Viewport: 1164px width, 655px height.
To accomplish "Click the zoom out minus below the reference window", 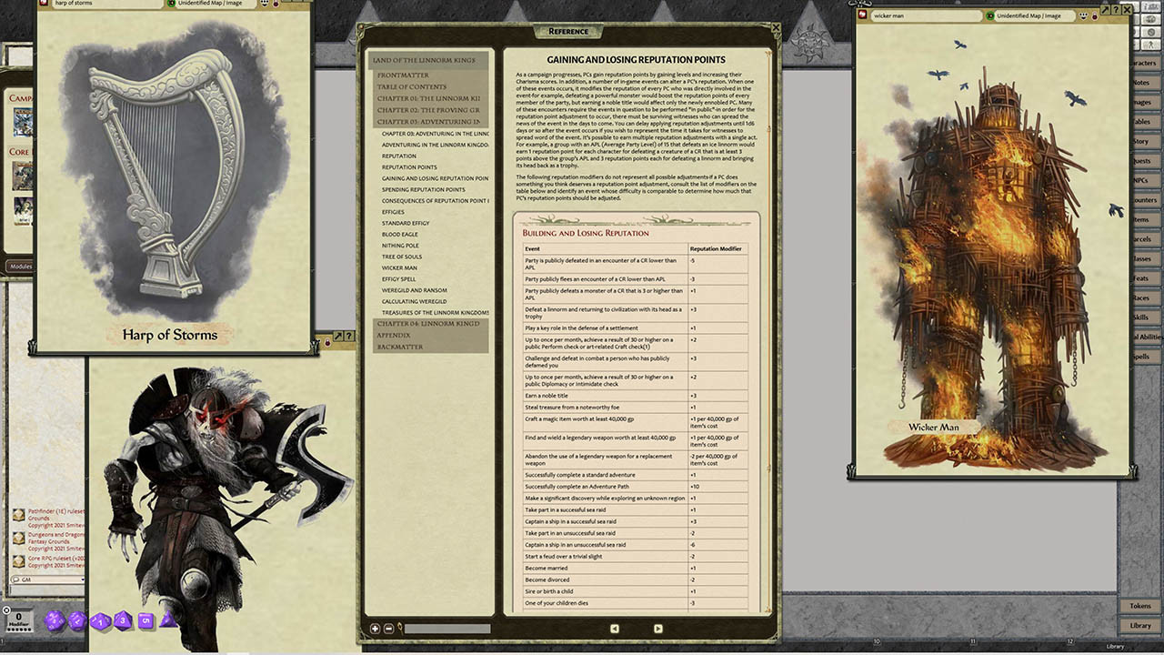I will (x=388, y=628).
